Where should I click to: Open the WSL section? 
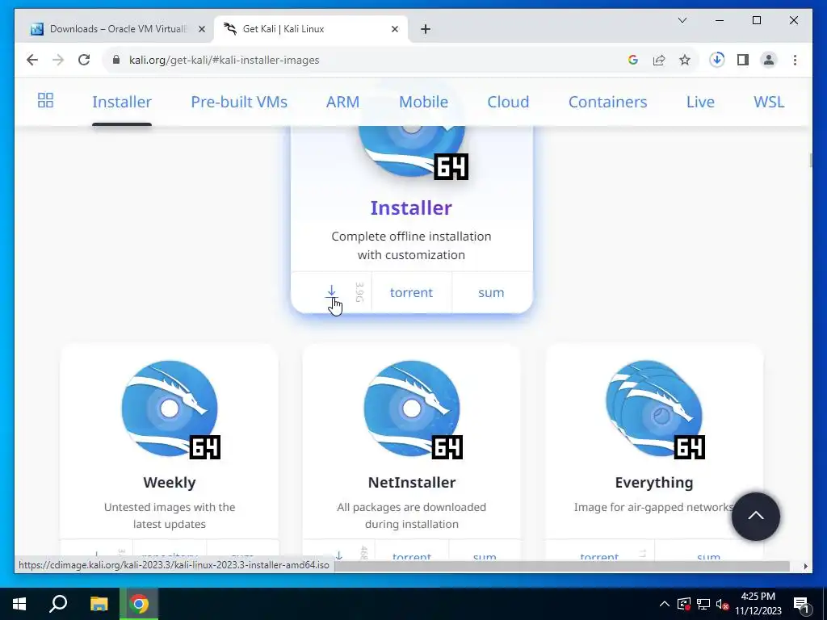pyautogui.click(x=769, y=102)
